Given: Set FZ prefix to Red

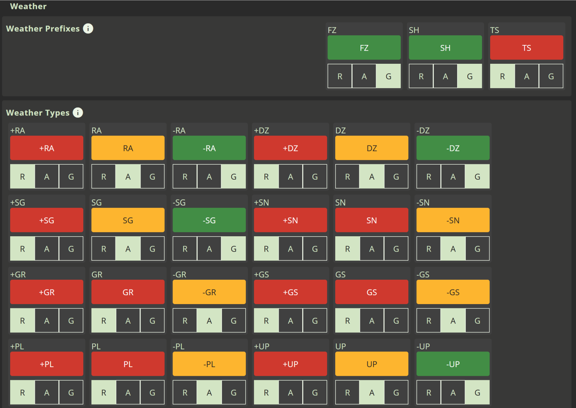Looking at the screenshot, I should tap(340, 76).
